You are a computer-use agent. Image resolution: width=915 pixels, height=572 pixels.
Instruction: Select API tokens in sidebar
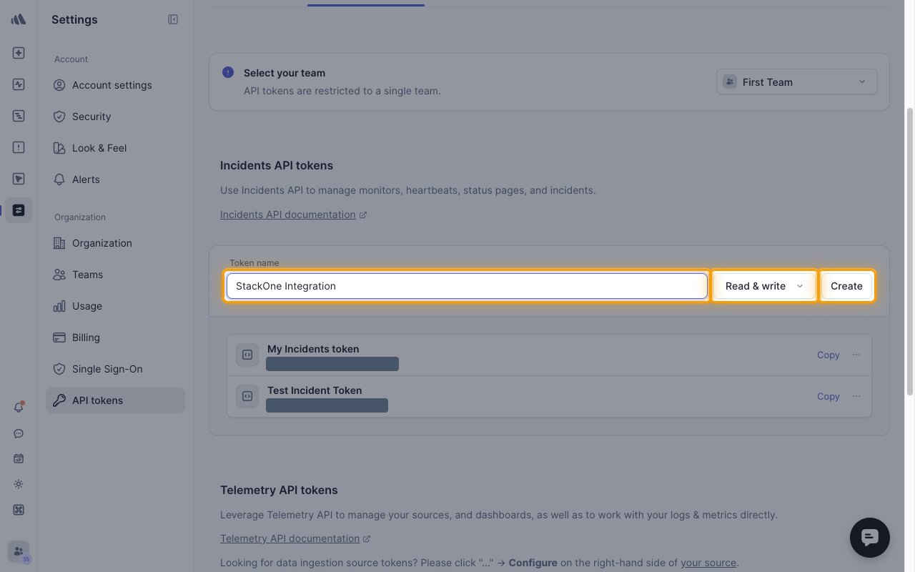coord(115,400)
